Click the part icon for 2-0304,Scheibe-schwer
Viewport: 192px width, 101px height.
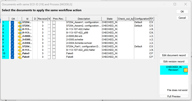coord(20,43)
